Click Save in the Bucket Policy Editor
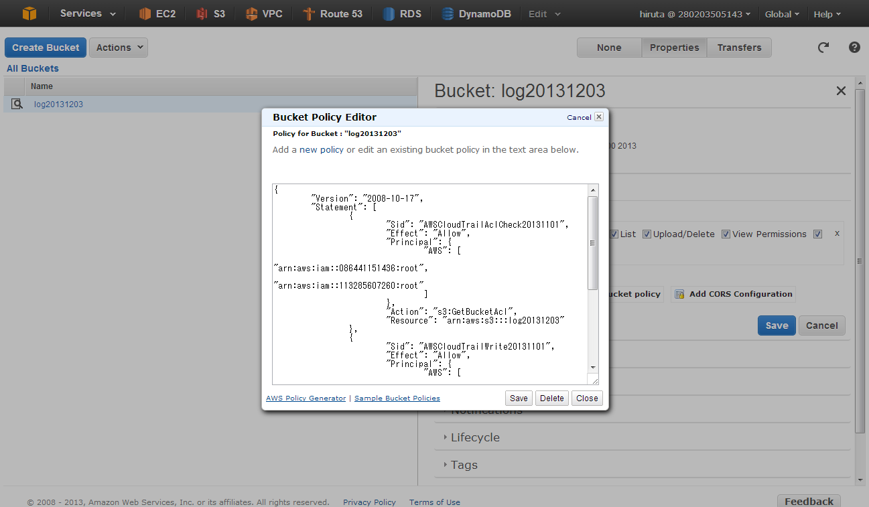The image size is (869, 507). pos(519,398)
